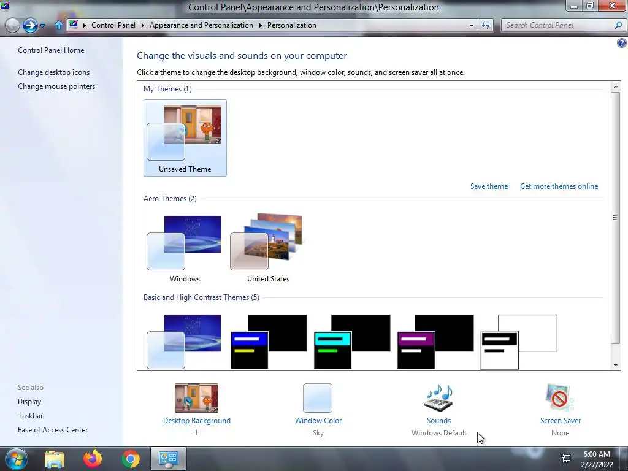This screenshot has height=471, width=628.
Task: Click the Desktop Background text link
Action: 197,421
